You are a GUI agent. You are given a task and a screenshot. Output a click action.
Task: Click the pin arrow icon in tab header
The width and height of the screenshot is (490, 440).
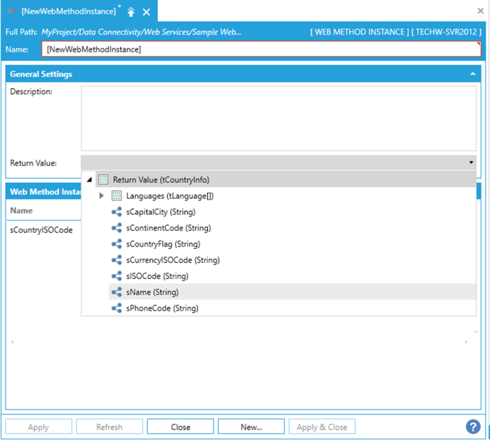coord(131,12)
